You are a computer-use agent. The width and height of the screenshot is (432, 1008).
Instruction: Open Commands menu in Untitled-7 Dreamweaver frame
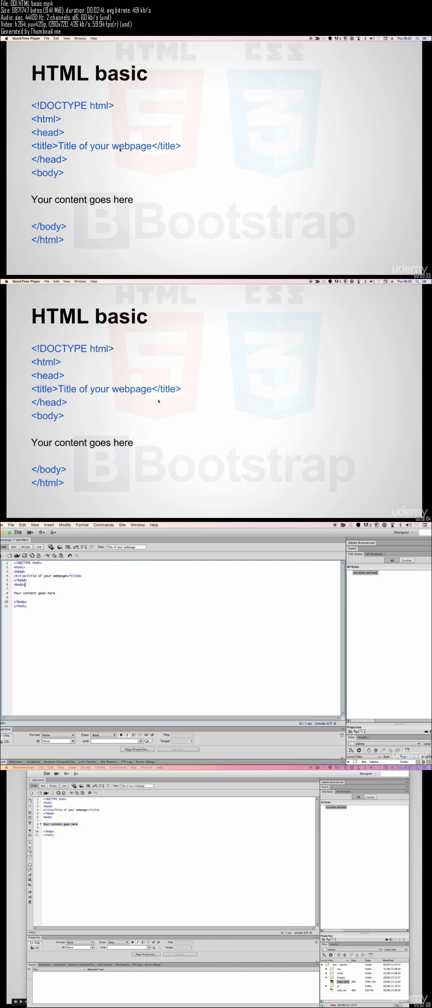point(103,525)
